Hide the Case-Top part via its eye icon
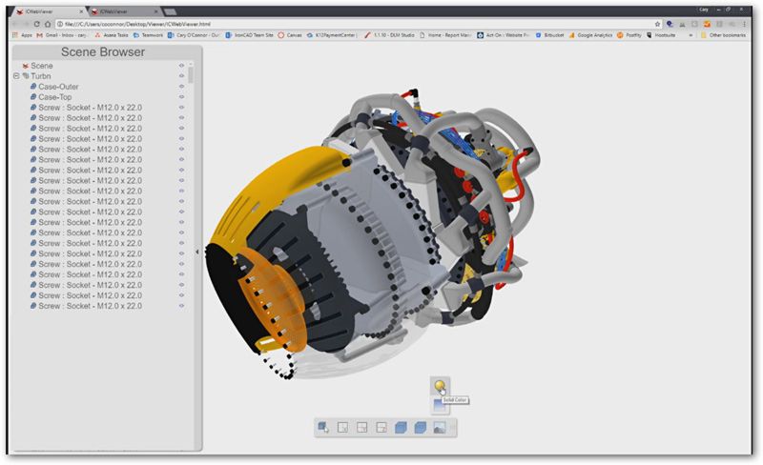This screenshot has height=465, width=763. tap(181, 97)
